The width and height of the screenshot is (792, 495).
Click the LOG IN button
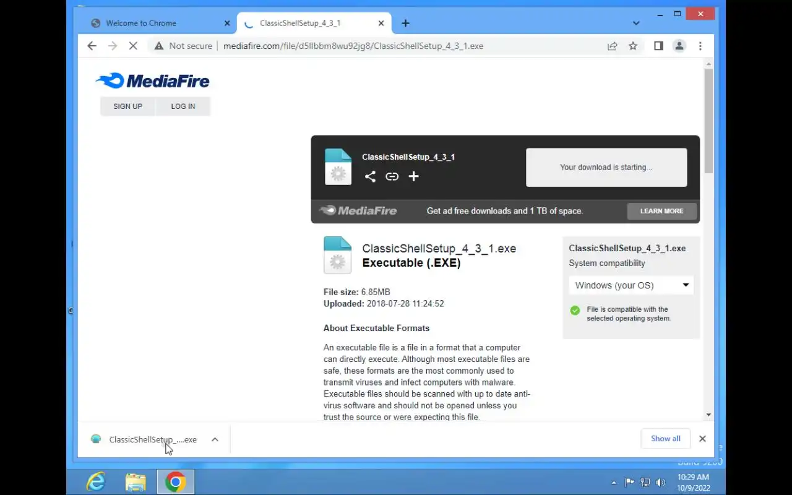(183, 106)
